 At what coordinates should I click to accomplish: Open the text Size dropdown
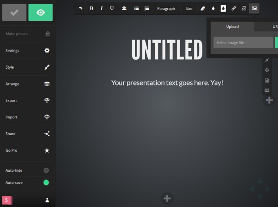189,8
